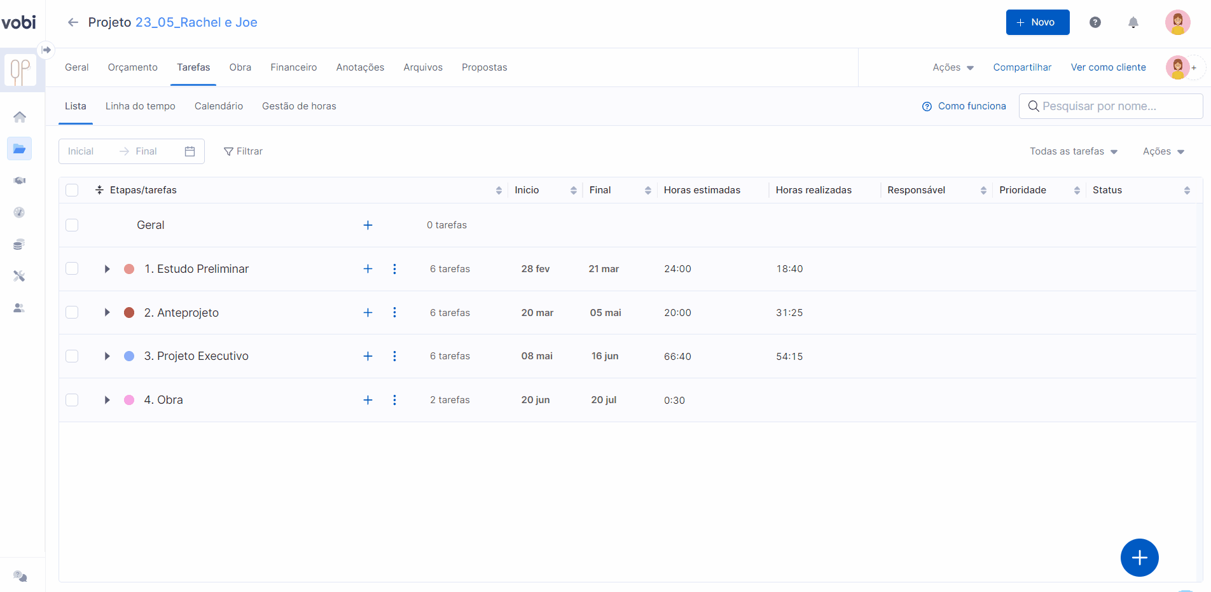This screenshot has height=592, width=1211.
Task: Switch to the Financeiro tab
Action: pyautogui.click(x=293, y=67)
